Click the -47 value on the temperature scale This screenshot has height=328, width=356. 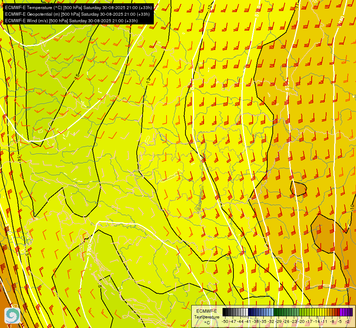(233, 321)
